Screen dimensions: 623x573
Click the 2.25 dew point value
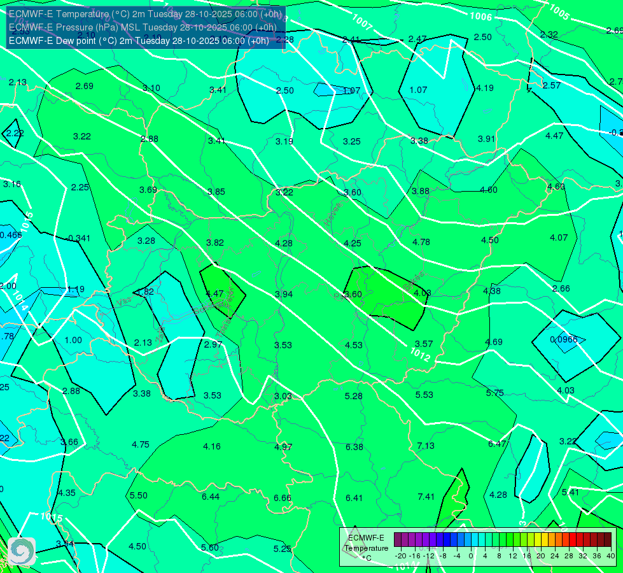(80, 187)
